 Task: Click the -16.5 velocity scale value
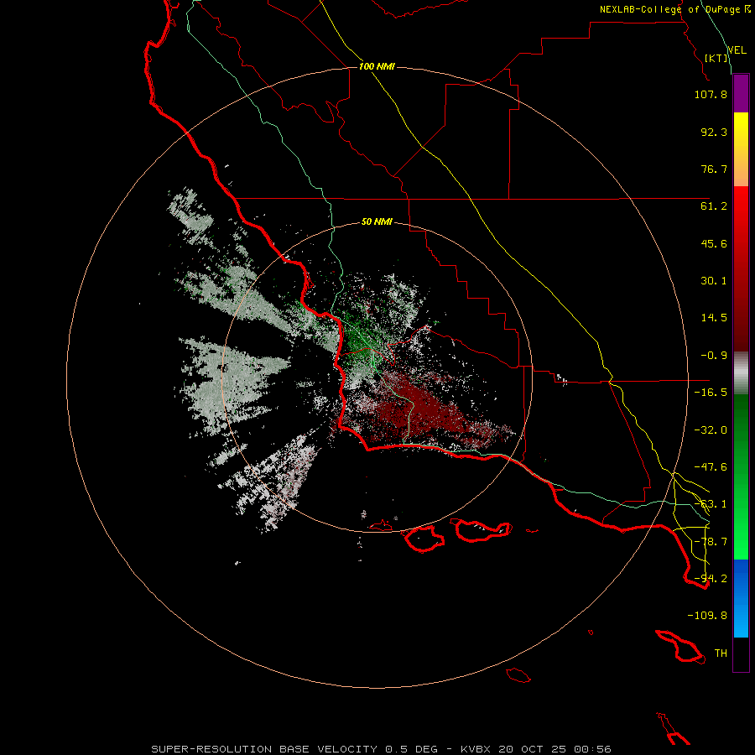pyautogui.click(x=711, y=393)
